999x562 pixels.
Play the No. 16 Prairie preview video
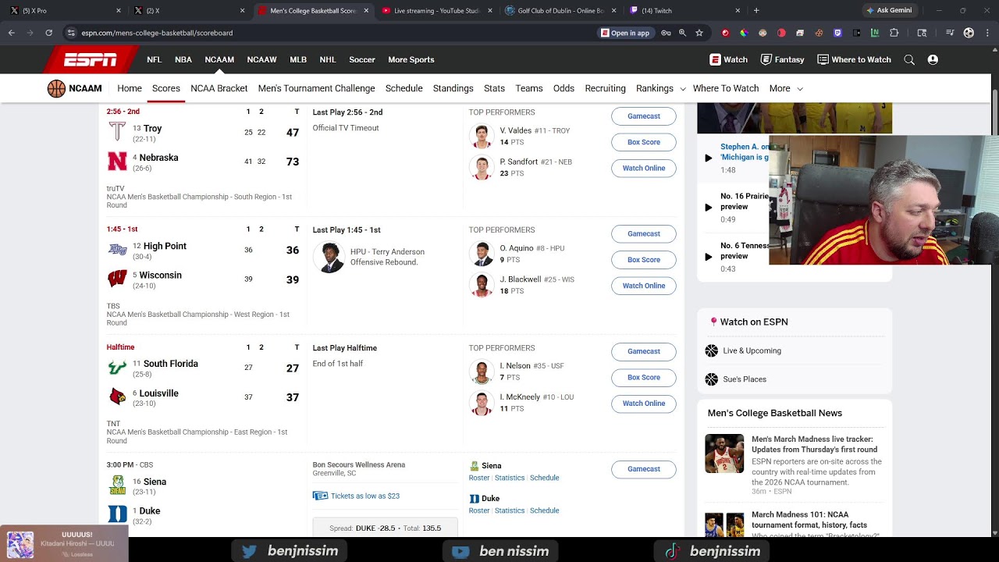(708, 208)
